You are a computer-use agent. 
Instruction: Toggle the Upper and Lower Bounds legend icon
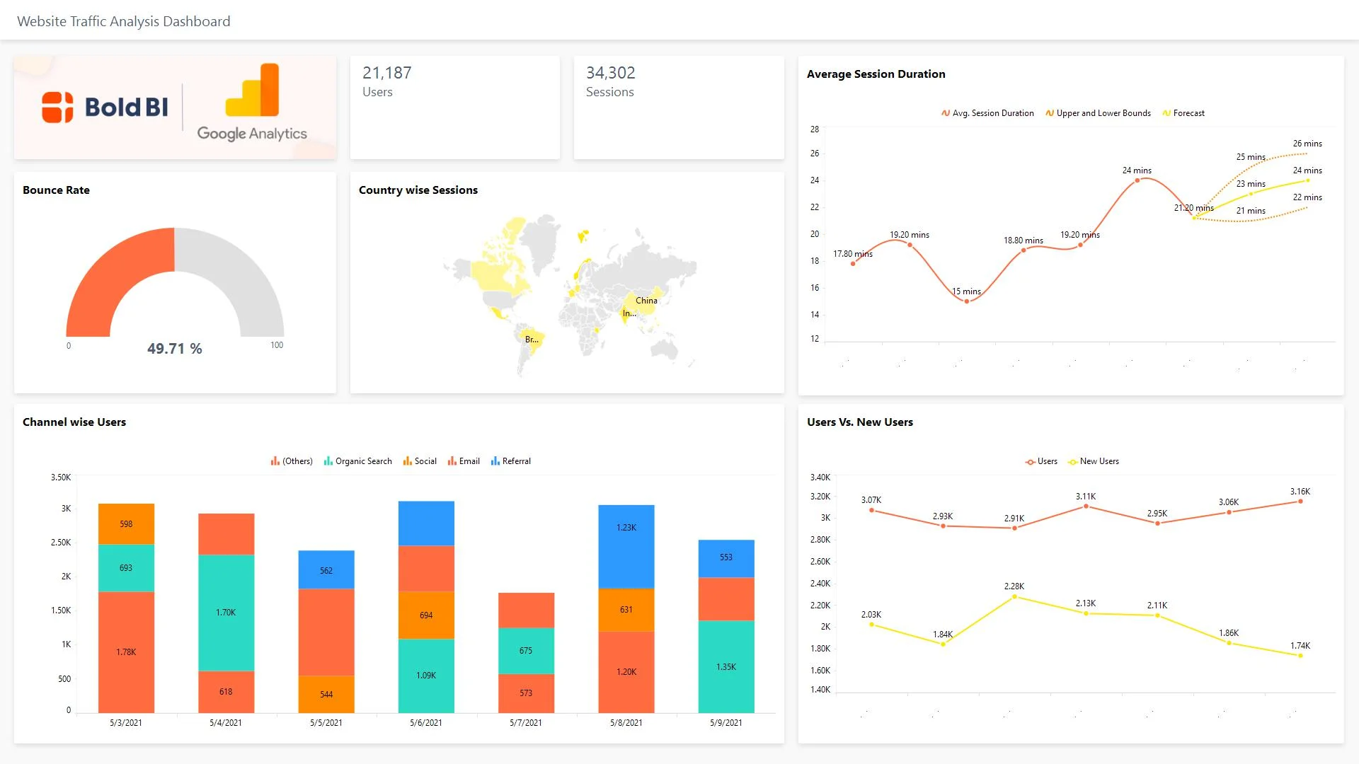(1050, 113)
